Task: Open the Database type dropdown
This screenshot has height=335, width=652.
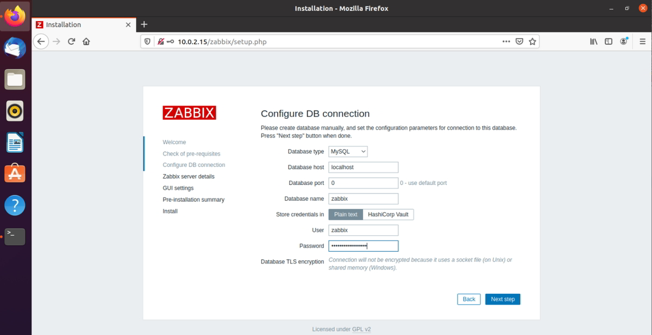Action: tap(348, 151)
